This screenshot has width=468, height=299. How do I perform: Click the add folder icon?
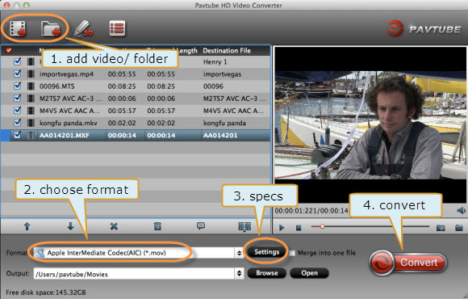point(51,29)
